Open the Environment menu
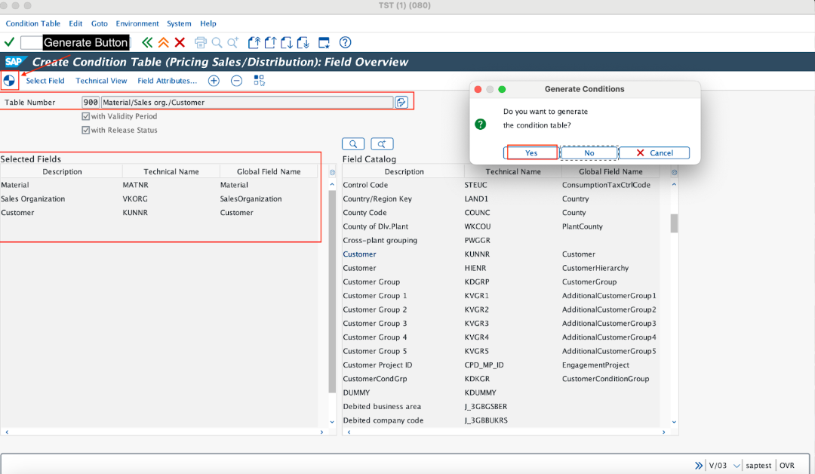The image size is (815, 474). (137, 23)
